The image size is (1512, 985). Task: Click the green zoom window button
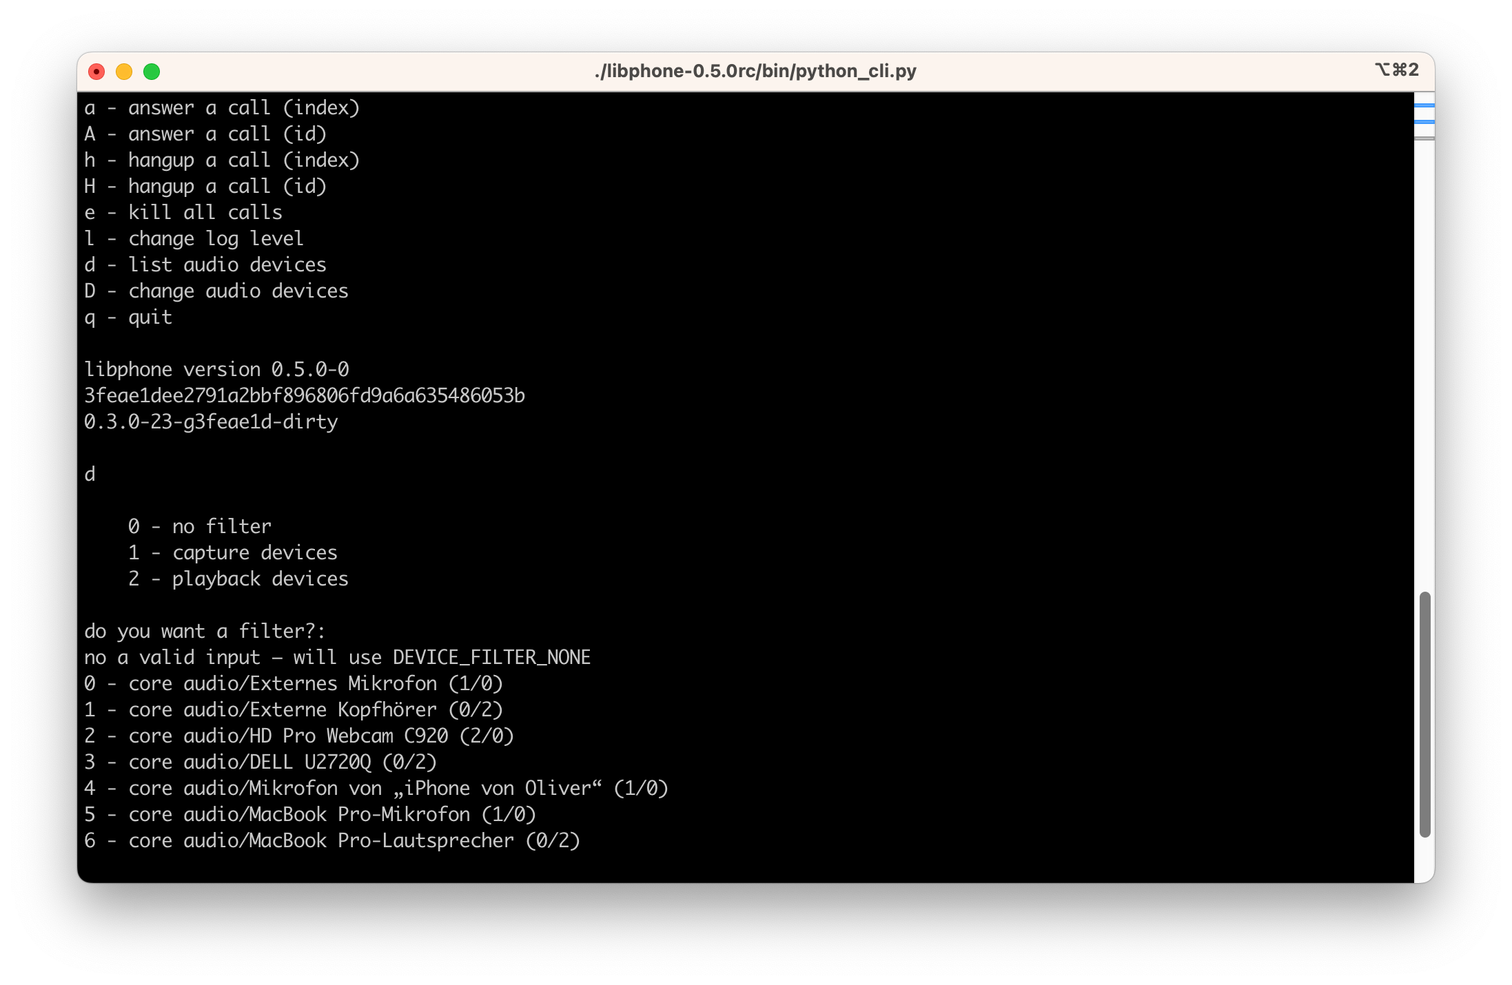click(x=152, y=72)
